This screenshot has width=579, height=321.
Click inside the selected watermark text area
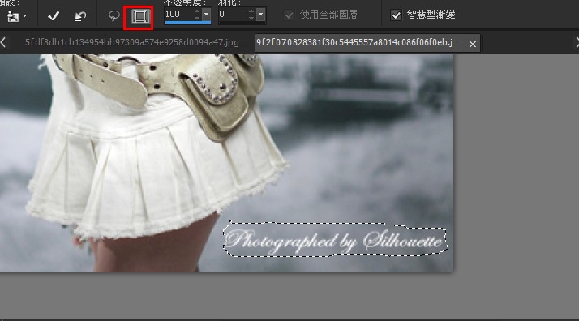click(x=335, y=240)
